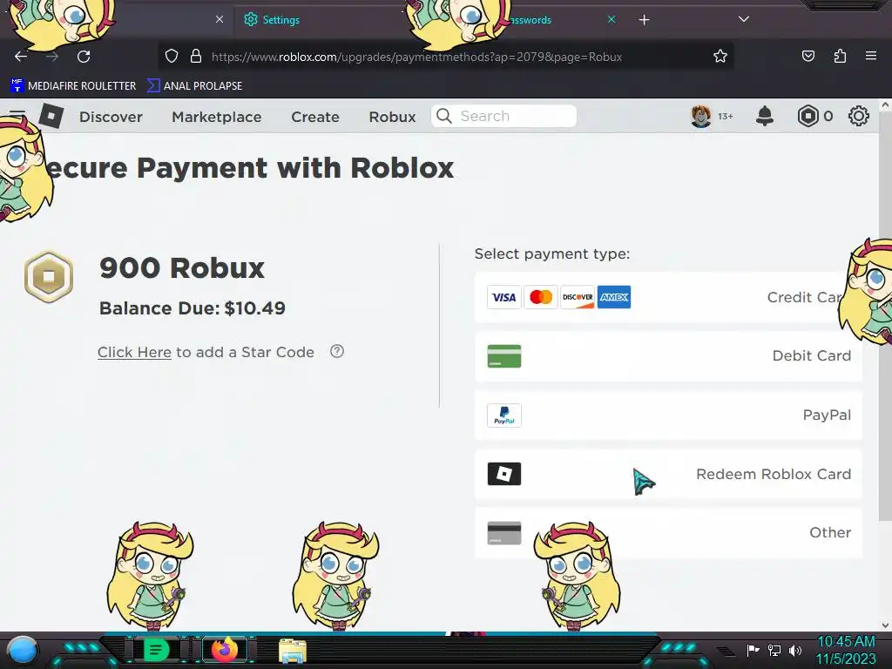Click the Amex card logo
The height and width of the screenshot is (669, 892).
[614, 297]
